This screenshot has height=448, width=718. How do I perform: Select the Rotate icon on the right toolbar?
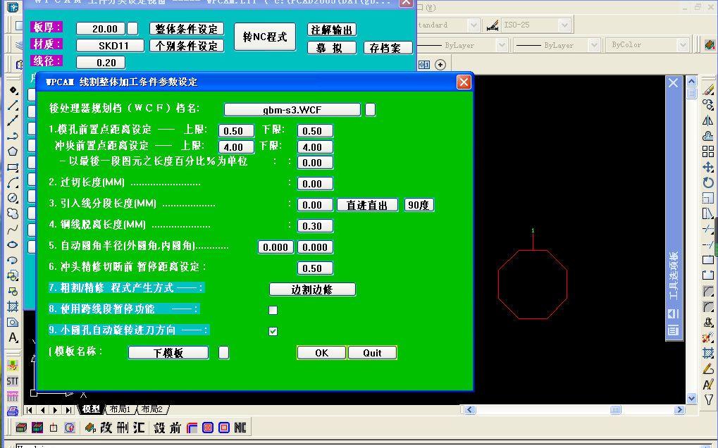[707, 180]
